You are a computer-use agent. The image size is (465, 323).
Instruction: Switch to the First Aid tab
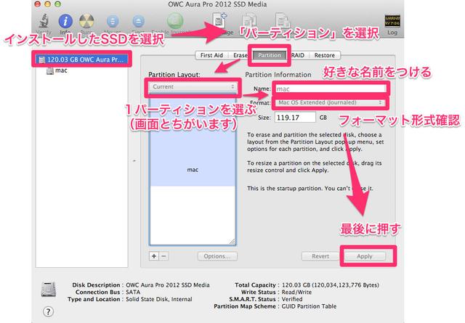pos(213,54)
